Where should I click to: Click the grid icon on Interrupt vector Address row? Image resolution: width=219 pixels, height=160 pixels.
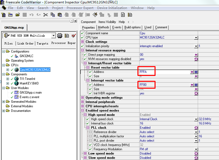[x=196, y=85]
